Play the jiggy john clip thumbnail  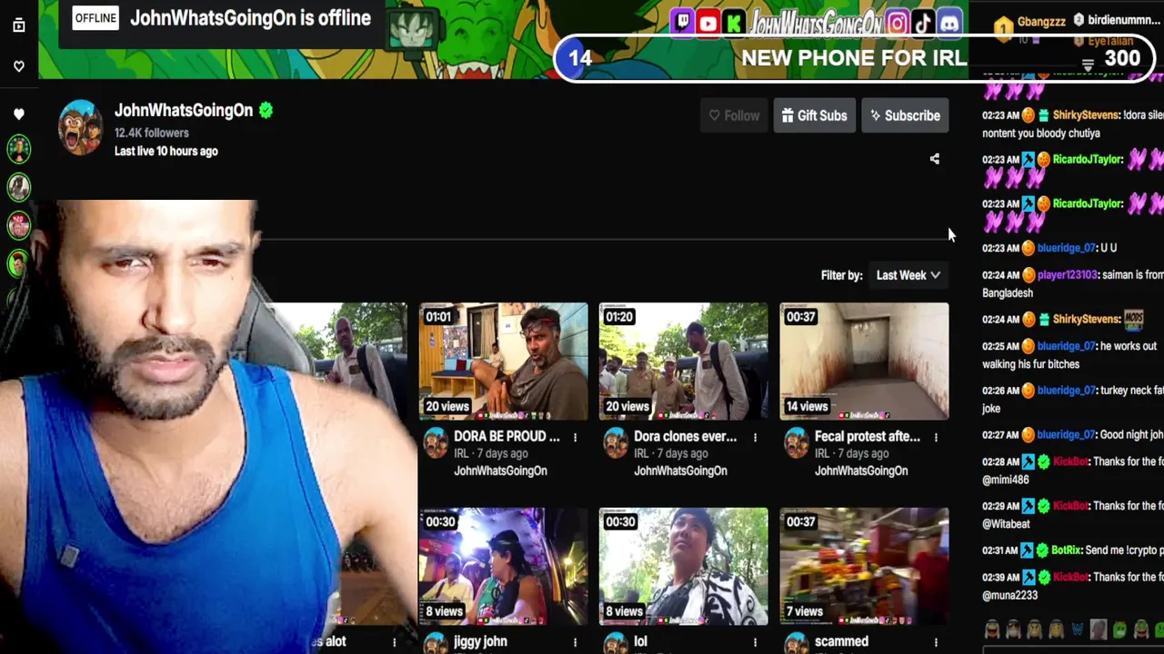click(x=503, y=567)
